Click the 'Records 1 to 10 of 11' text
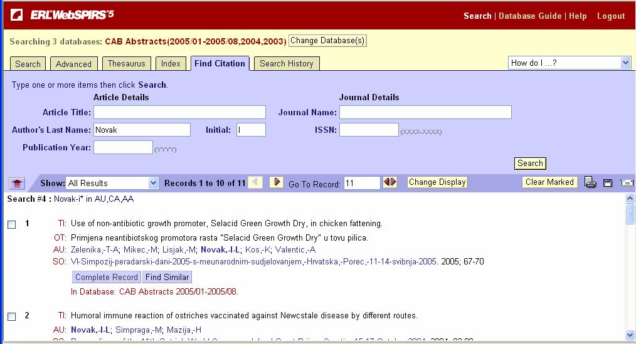This screenshot has width=636, height=344. (x=205, y=183)
